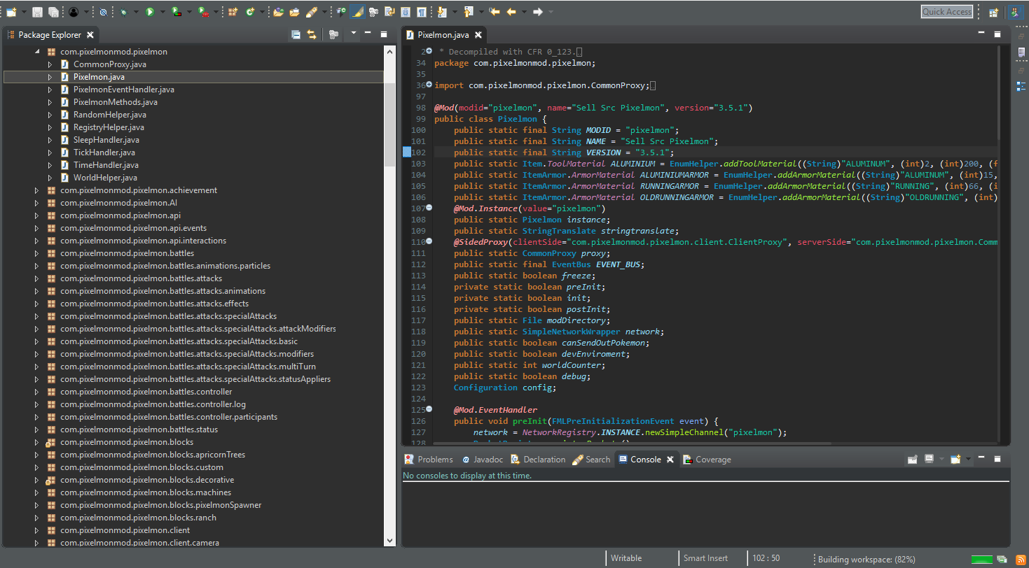Click the Open Type folder icon
Image resolution: width=1029 pixels, height=568 pixels.
(x=279, y=12)
